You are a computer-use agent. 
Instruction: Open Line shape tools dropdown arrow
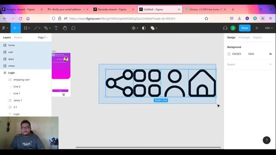tap(39, 28)
